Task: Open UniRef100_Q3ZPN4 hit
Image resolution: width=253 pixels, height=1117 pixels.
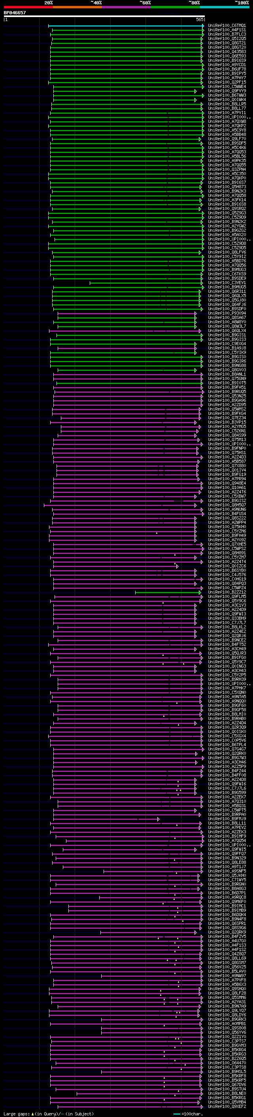Action: coord(227,170)
